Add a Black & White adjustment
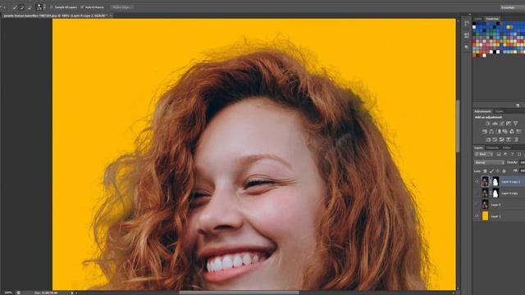Screen dimensions: 525x295 (498, 131)
